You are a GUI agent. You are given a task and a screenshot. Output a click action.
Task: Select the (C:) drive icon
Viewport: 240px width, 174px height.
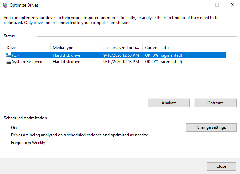tap(8, 55)
